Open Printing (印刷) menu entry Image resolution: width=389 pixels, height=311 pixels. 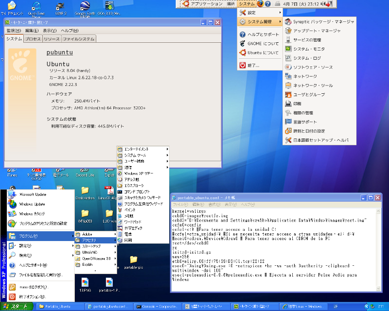point(319,104)
